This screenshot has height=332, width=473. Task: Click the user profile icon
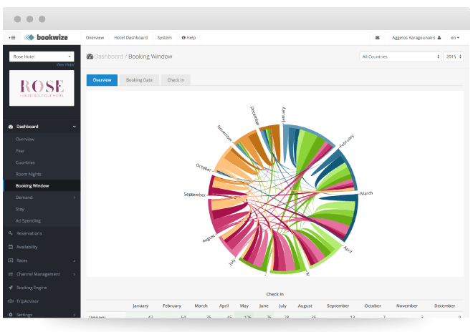[439, 38]
